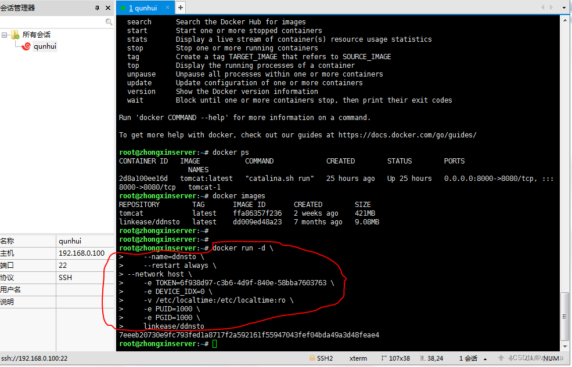Screen dimensions: 572x367
Task: Select the 所有会话 folder
Action: point(36,35)
